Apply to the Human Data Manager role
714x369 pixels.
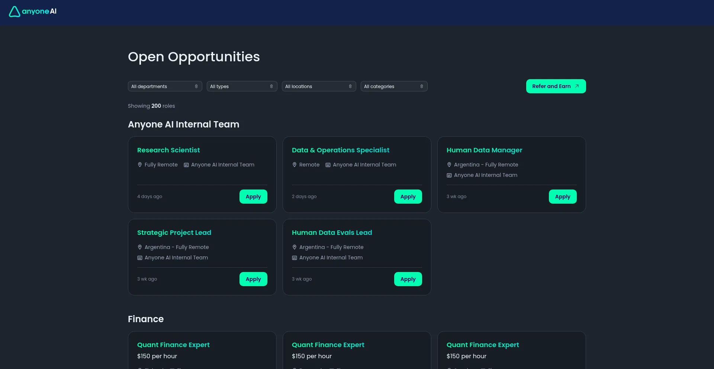(x=563, y=197)
